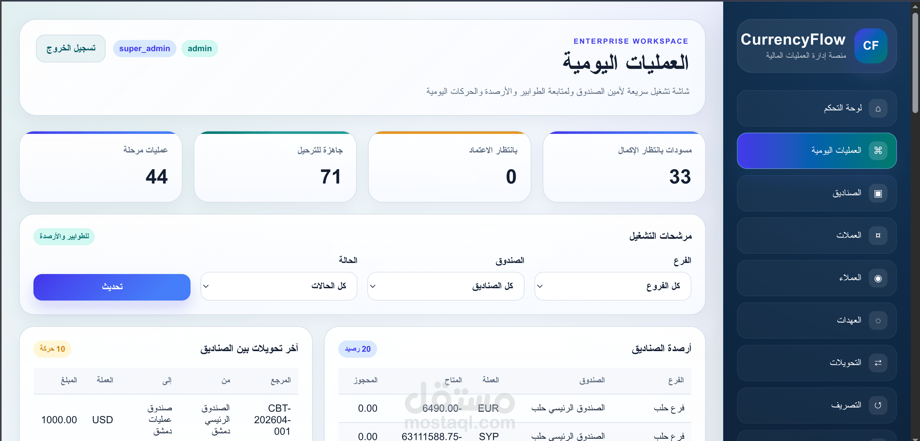Click the CF logo badge

click(870, 46)
